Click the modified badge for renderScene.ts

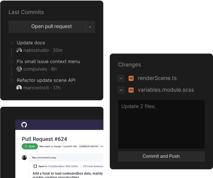point(131,78)
